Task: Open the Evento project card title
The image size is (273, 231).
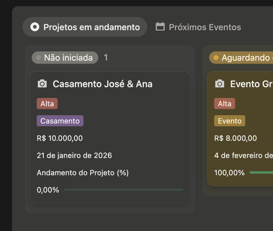Action: click(x=251, y=84)
